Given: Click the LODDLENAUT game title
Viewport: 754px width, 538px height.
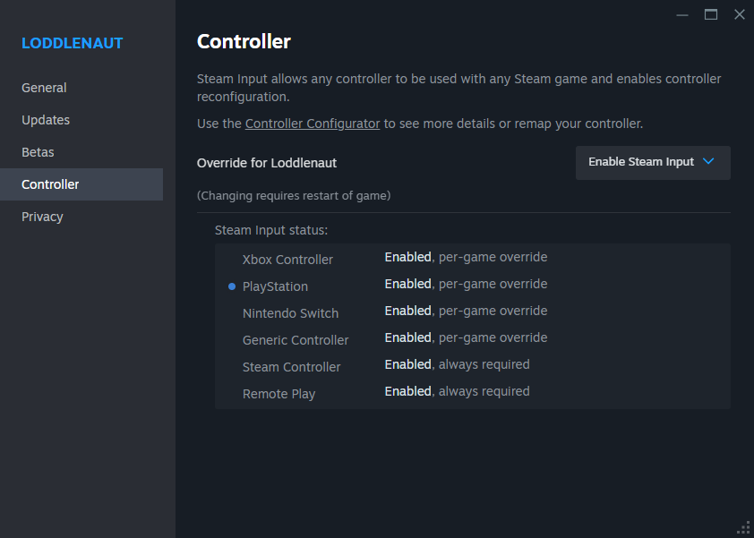Looking at the screenshot, I should coord(73,43).
